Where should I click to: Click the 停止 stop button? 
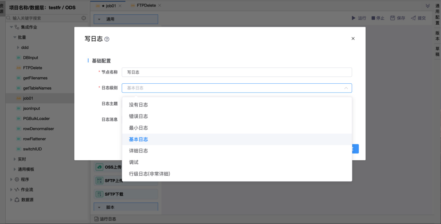click(378, 18)
